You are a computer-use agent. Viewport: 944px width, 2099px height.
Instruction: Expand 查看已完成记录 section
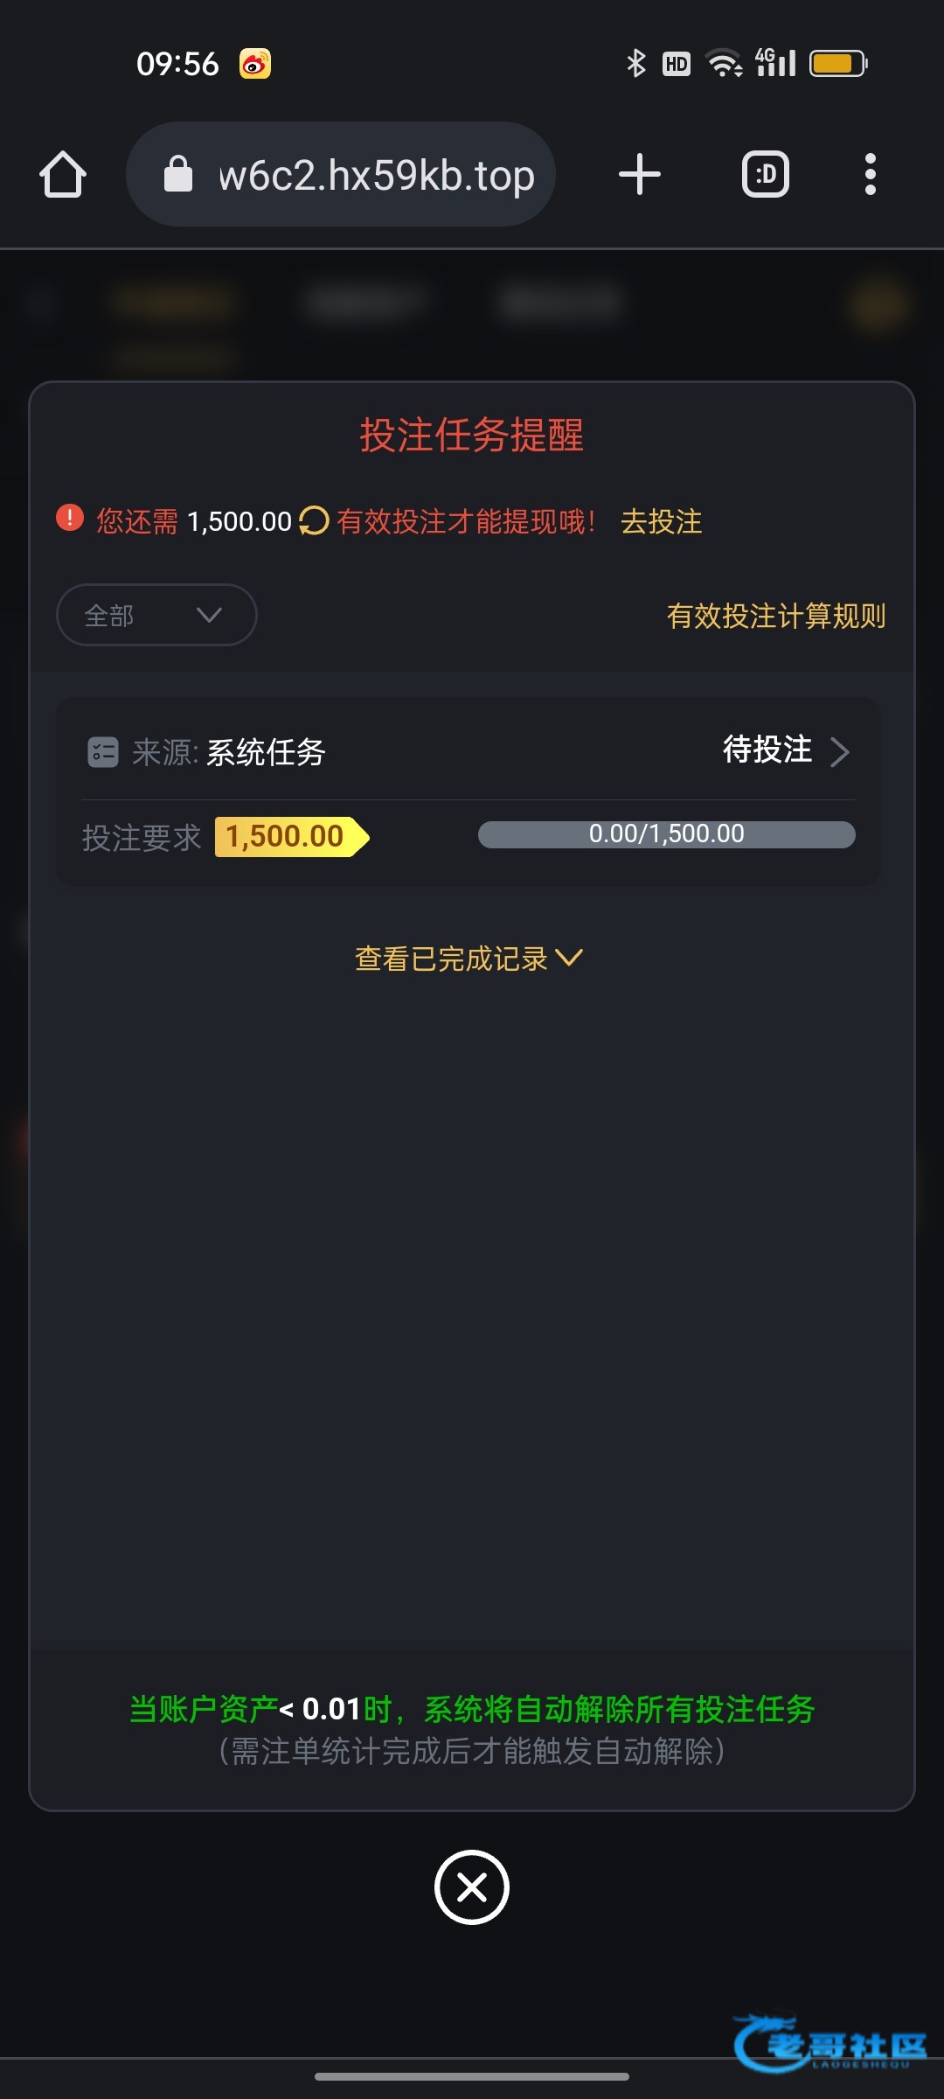[468, 959]
